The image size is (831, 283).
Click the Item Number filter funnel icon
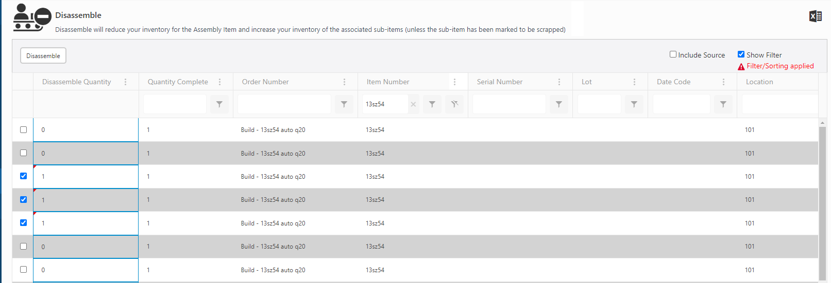[432, 104]
